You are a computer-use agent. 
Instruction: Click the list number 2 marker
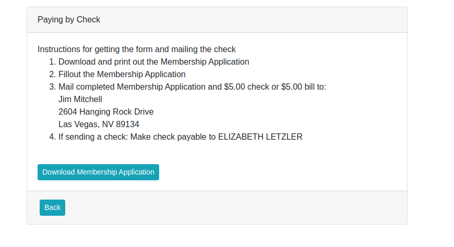coord(52,74)
